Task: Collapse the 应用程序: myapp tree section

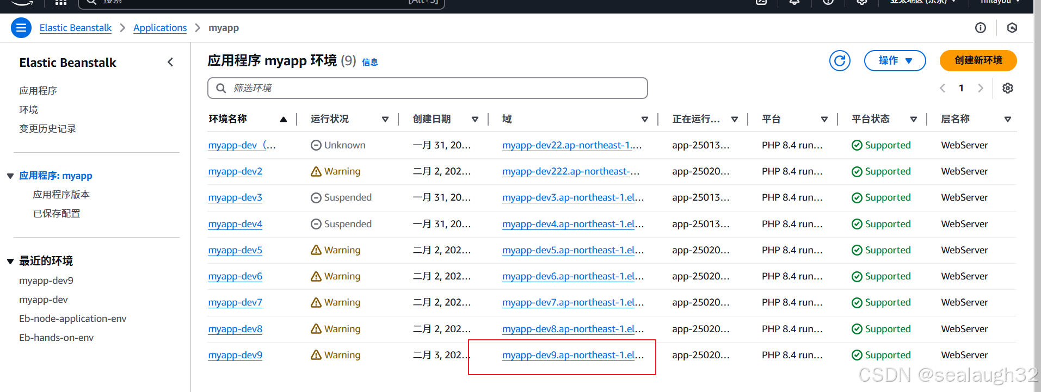Action: (10, 176)
